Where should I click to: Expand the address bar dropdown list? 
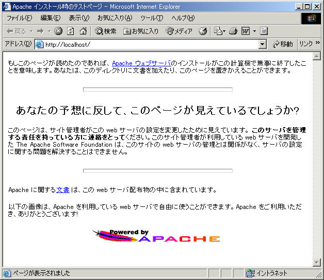[262, 44]
